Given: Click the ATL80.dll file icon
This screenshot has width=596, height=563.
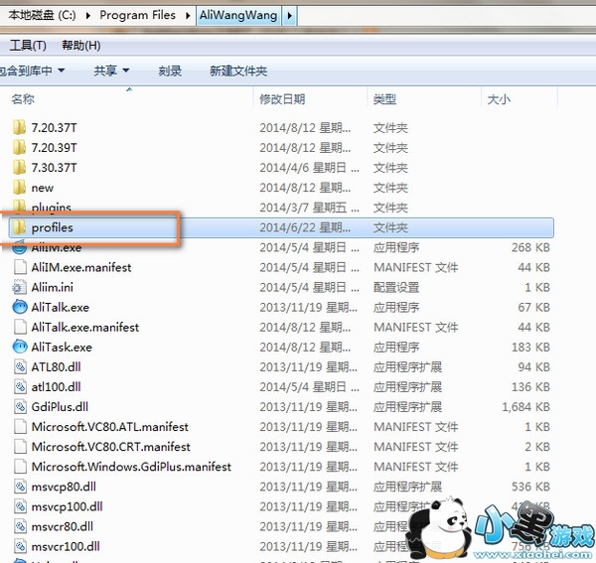Looking at the screenshot, I should coord(20,367).
